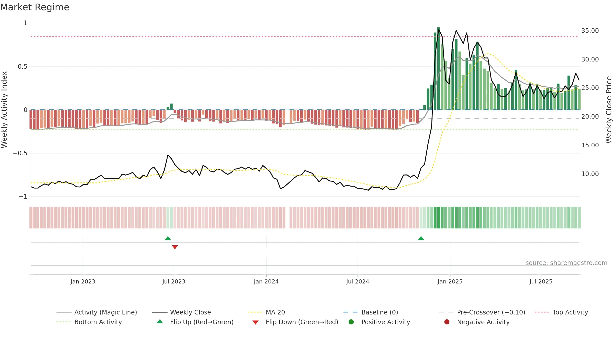The height and width of the screenshot is (346, 616).
Task: Click the red flip-down triangle near Jul 2023
Action: point(175,247)
